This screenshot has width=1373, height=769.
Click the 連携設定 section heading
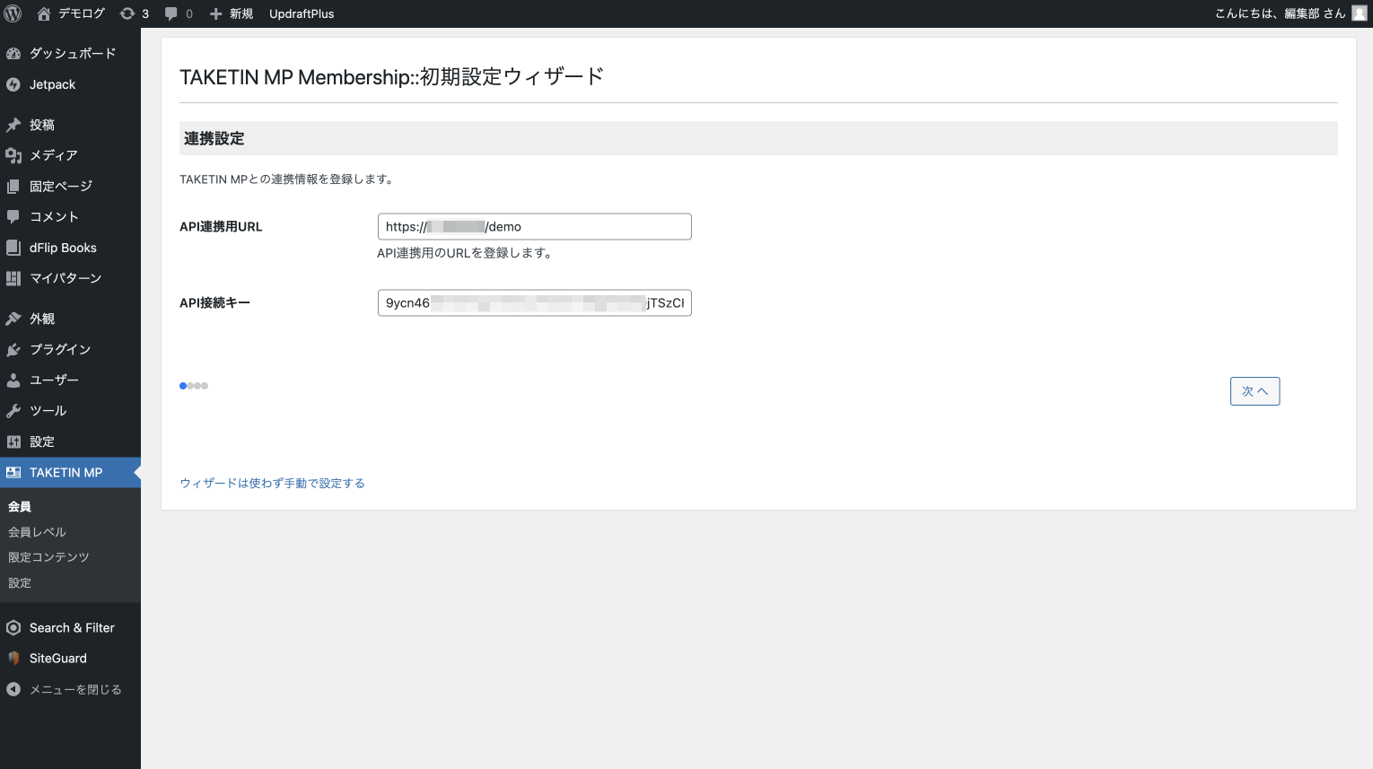coord(214,138)
